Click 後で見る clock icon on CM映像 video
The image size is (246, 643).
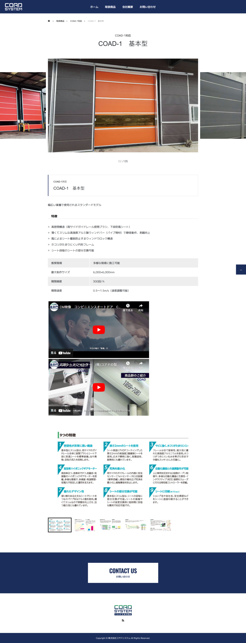pos(128,307)
